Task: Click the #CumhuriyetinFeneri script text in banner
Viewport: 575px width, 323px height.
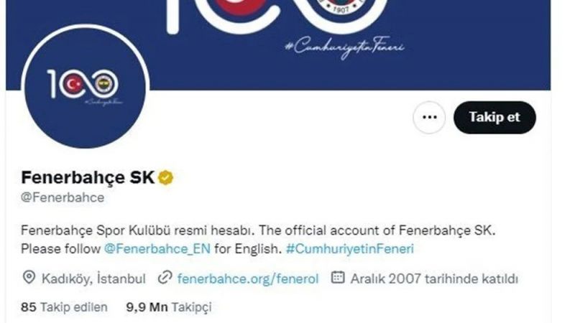Action: point(345,47)
